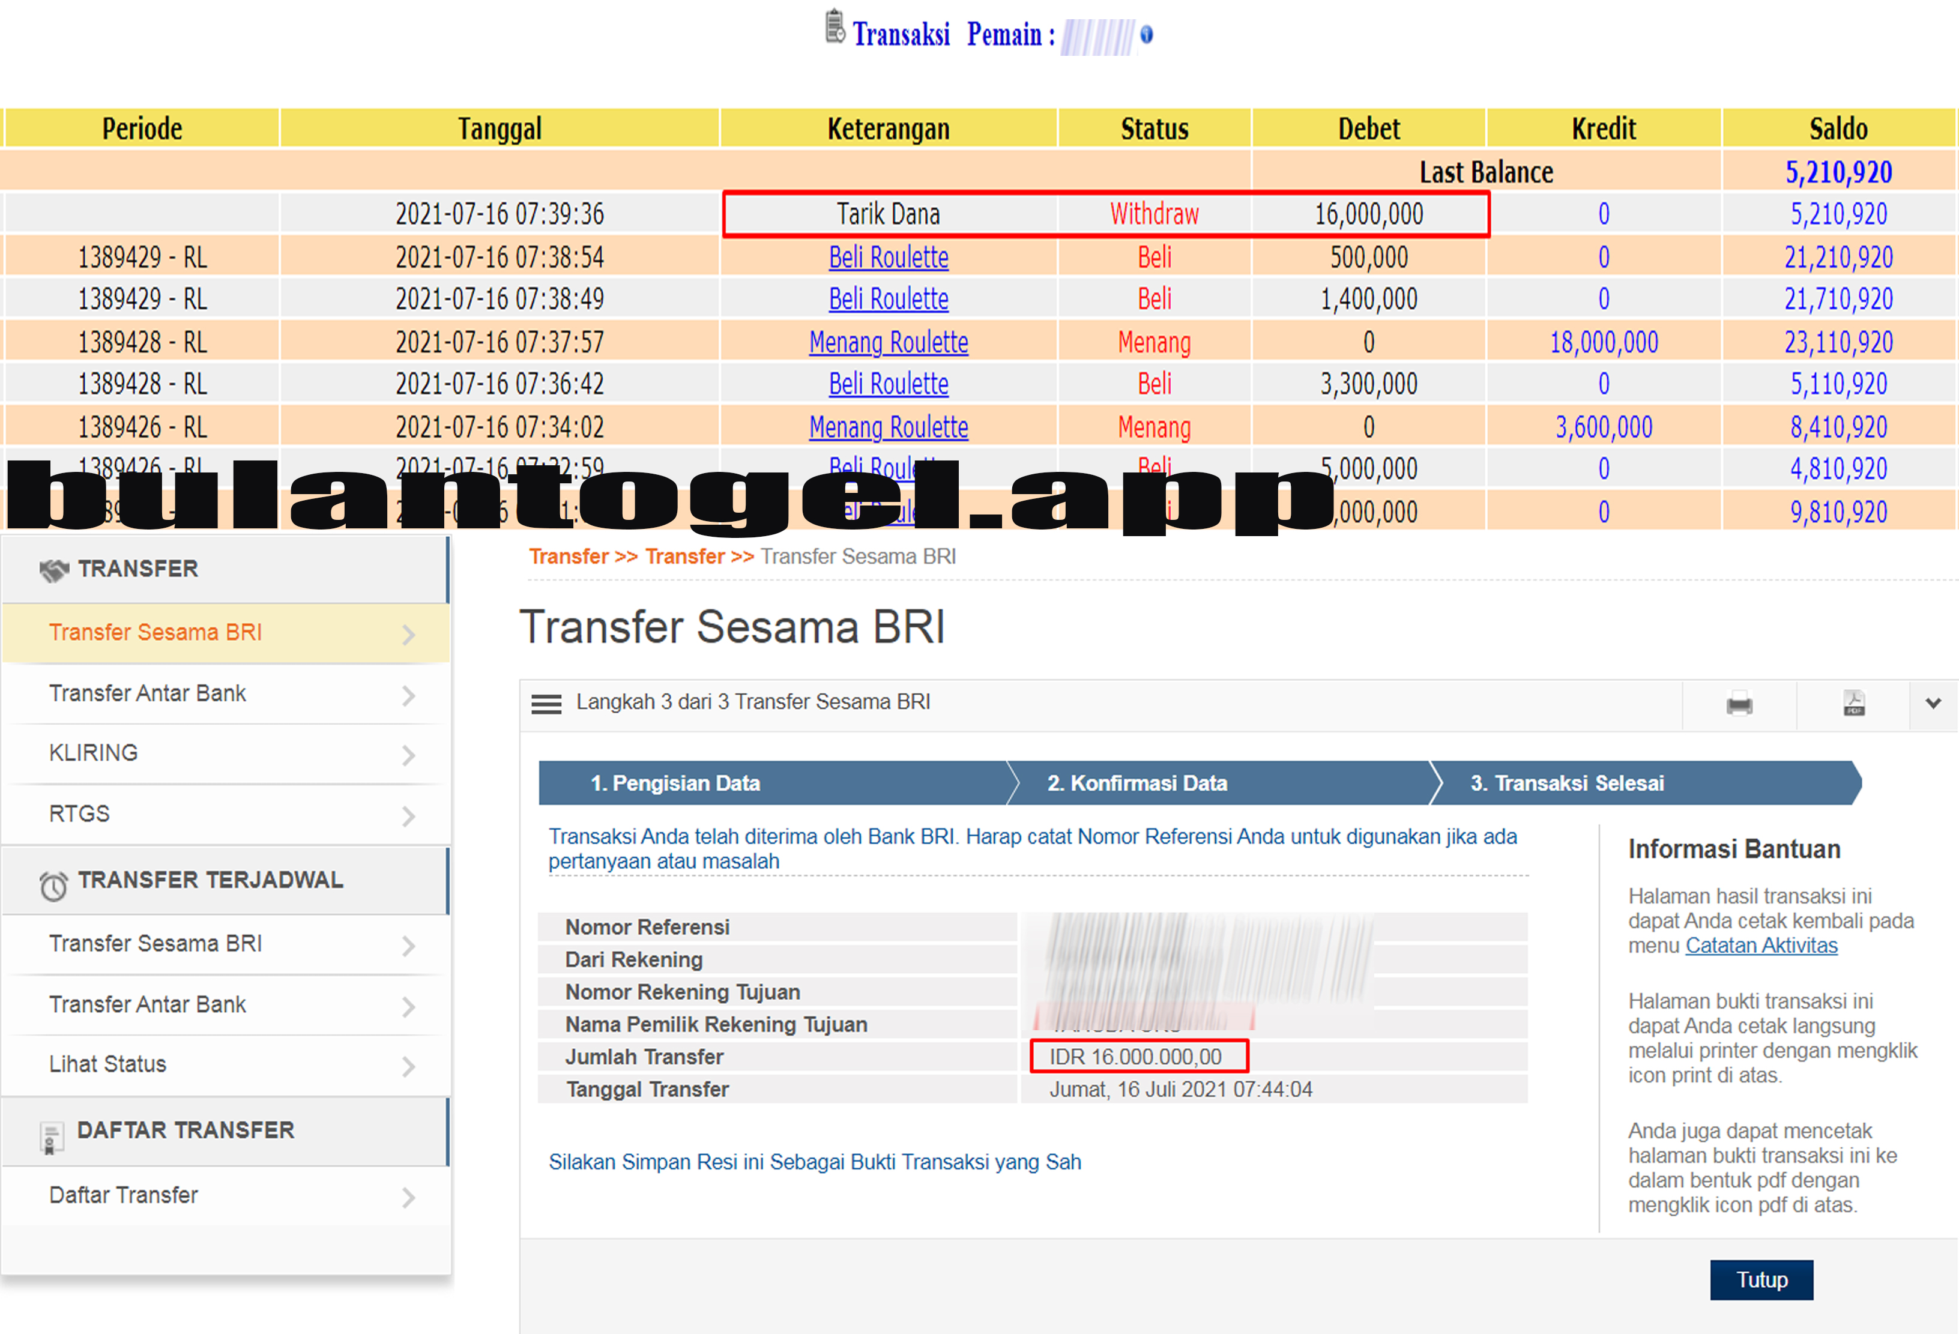This screenshot has width=1959, height=1334.
Task: Expand chevron next to RTGS
Action: (409, 816)
